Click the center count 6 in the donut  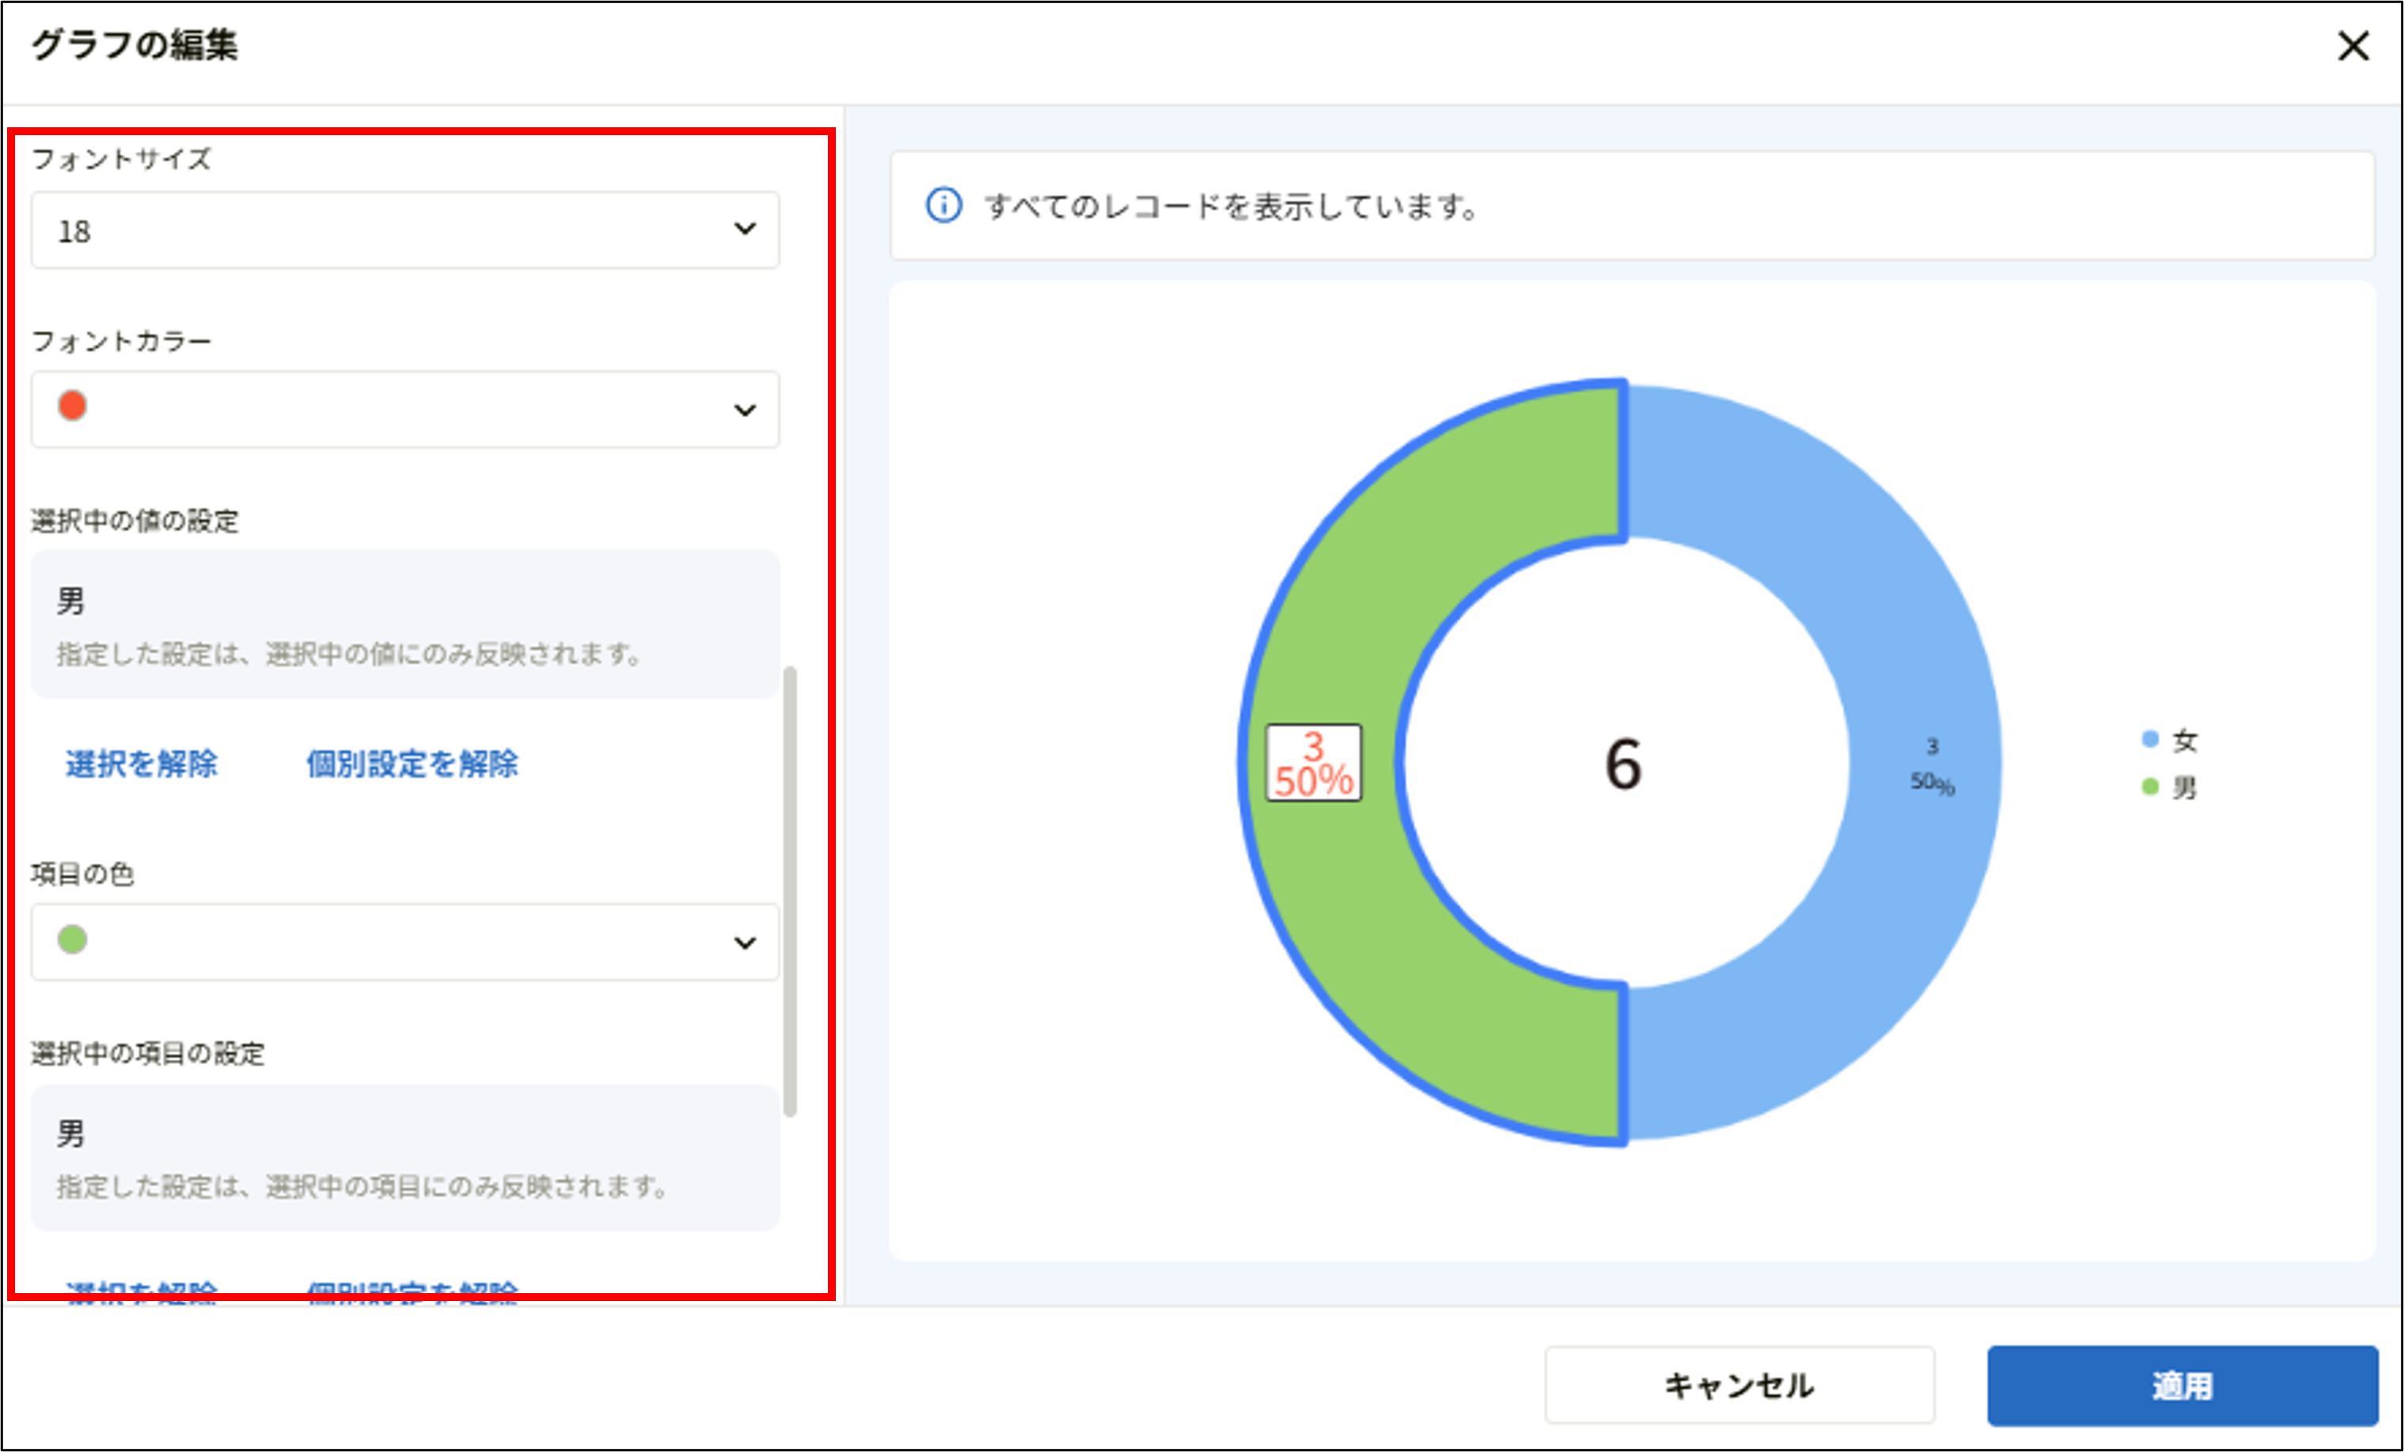point(1622,767)
